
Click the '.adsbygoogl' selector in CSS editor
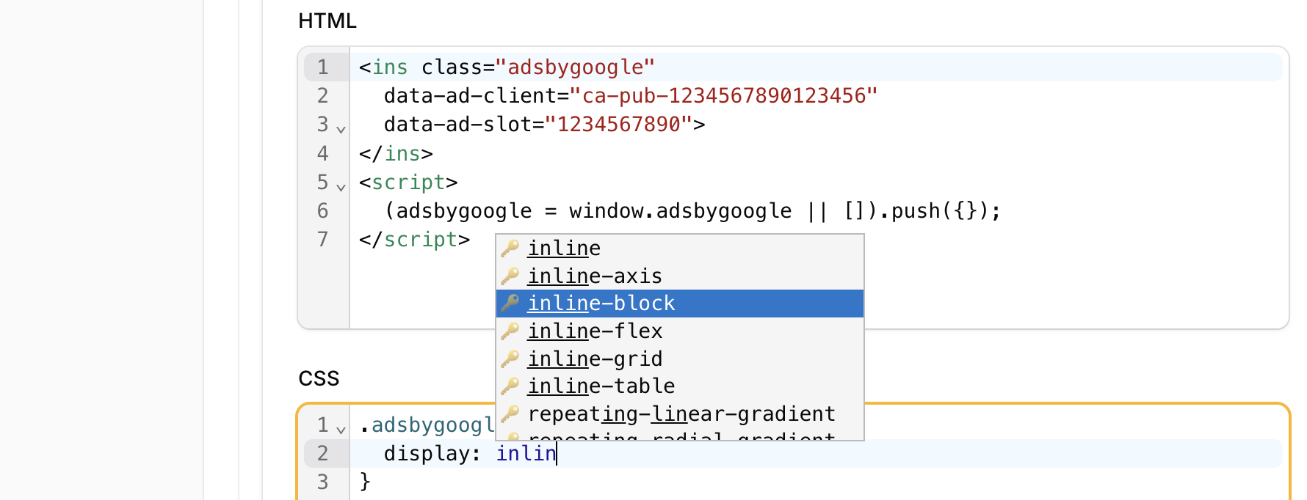427,425
